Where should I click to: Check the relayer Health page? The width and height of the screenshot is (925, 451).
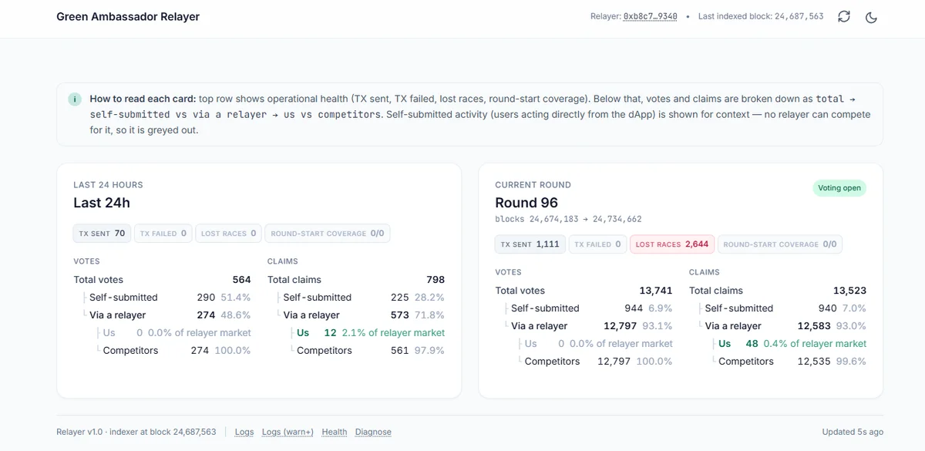pos(334,432)
